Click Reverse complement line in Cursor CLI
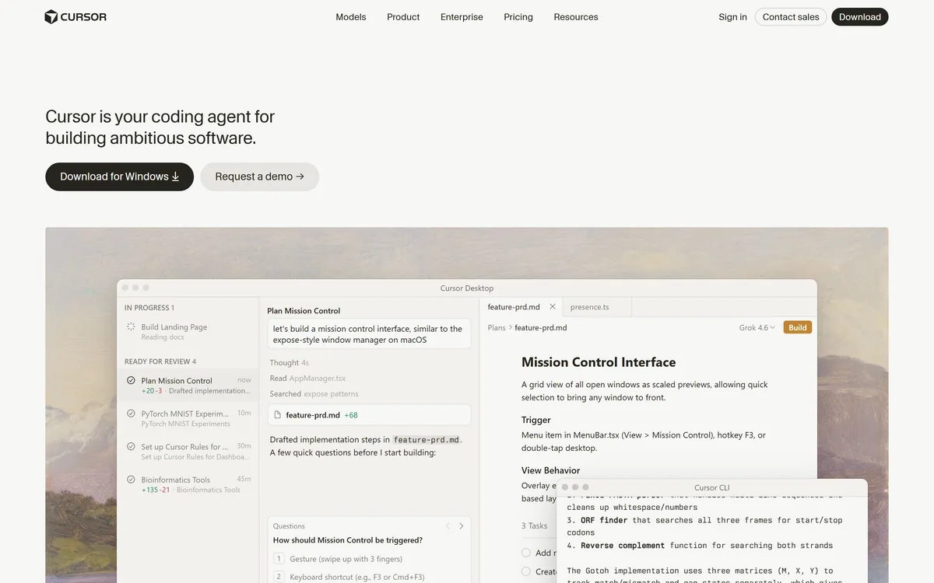Viewport: 934px width, 583px height. (x=700, y=546)
